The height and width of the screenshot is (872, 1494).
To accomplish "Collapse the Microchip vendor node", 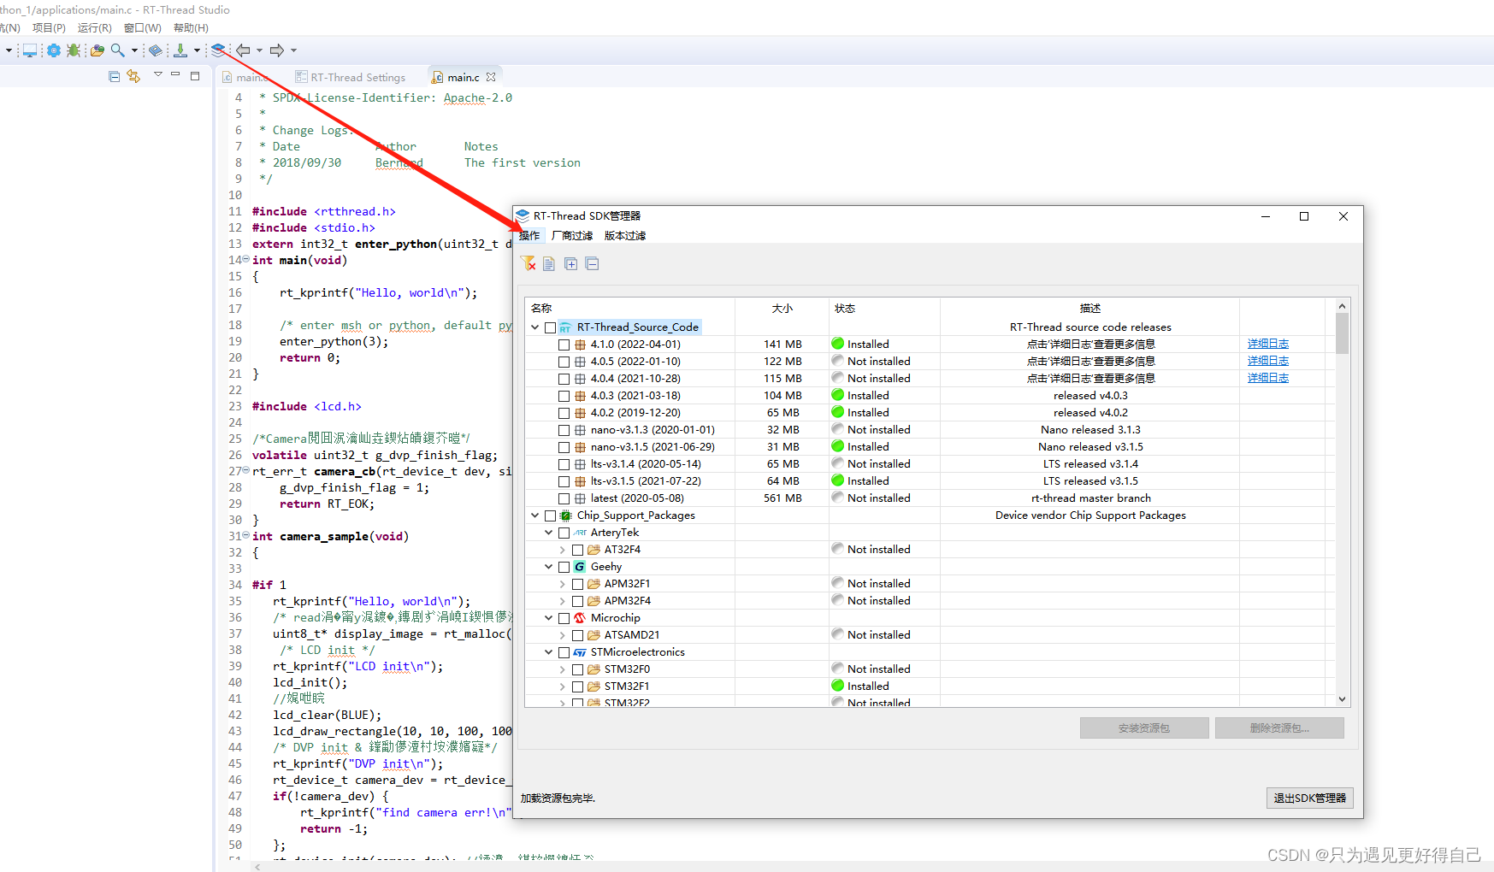I will point(549,617).
